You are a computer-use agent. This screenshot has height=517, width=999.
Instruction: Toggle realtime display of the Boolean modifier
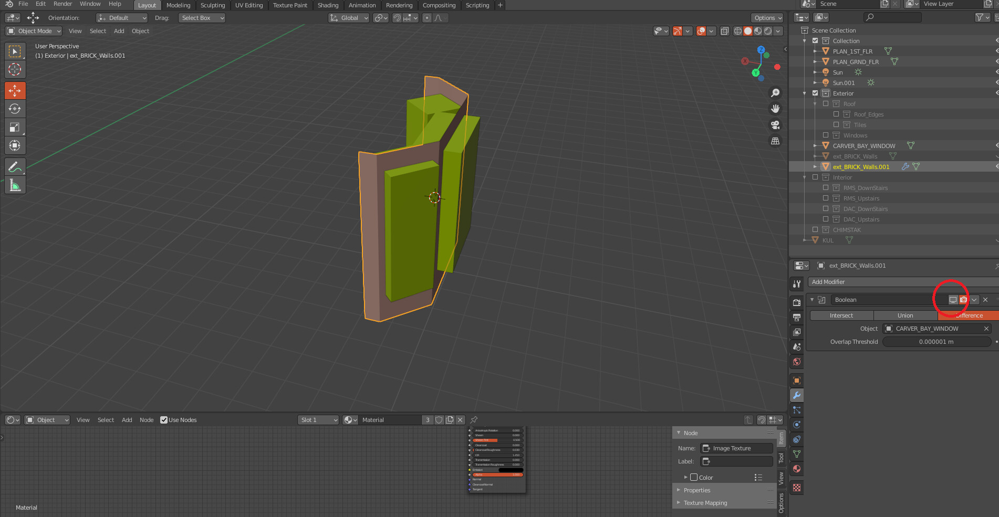[954, 299]
